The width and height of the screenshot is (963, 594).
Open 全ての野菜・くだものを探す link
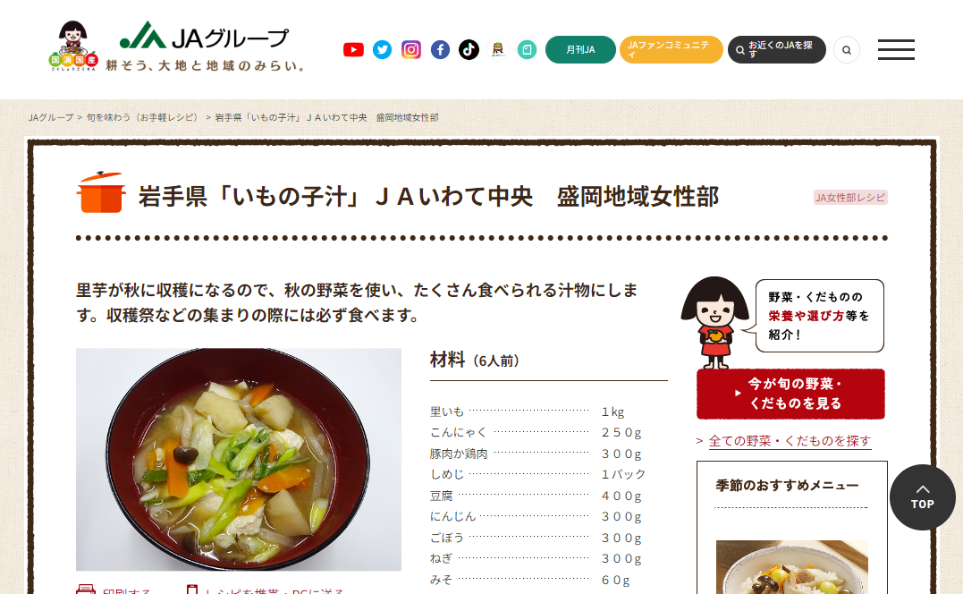790,441
